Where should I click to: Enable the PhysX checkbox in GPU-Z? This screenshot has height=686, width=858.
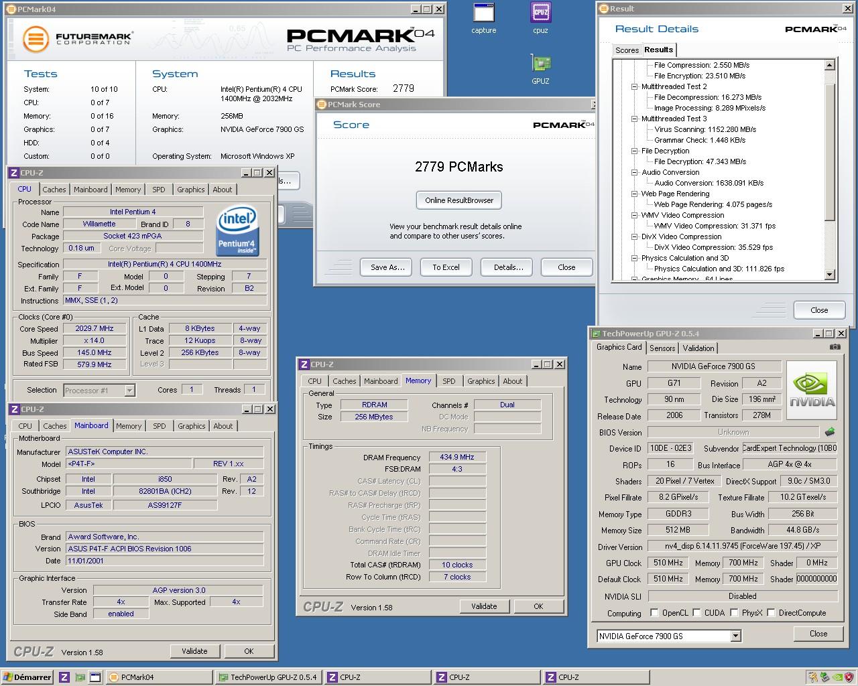[x=735, y=613]
